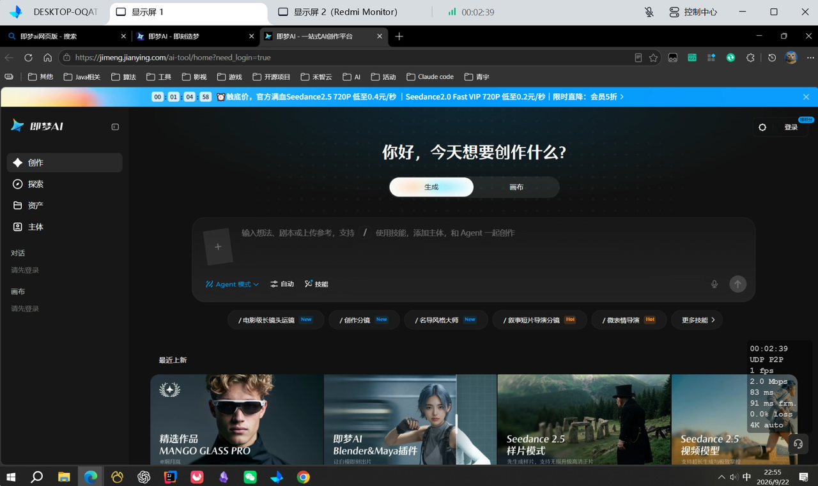The height and width of the screenshot is (486, 818).
Task: Open browser extensions puzzle icon
Action: [750, 57]
